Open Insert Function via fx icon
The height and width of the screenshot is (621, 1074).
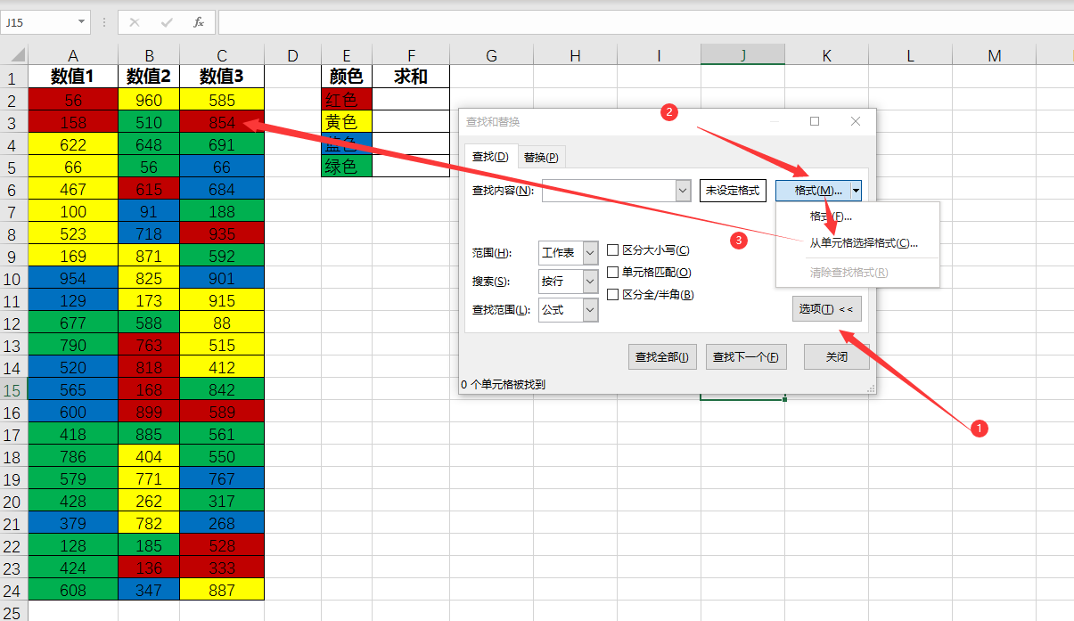199,21
